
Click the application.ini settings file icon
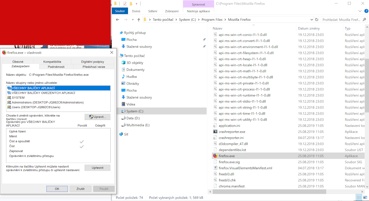tap(215, 125)
